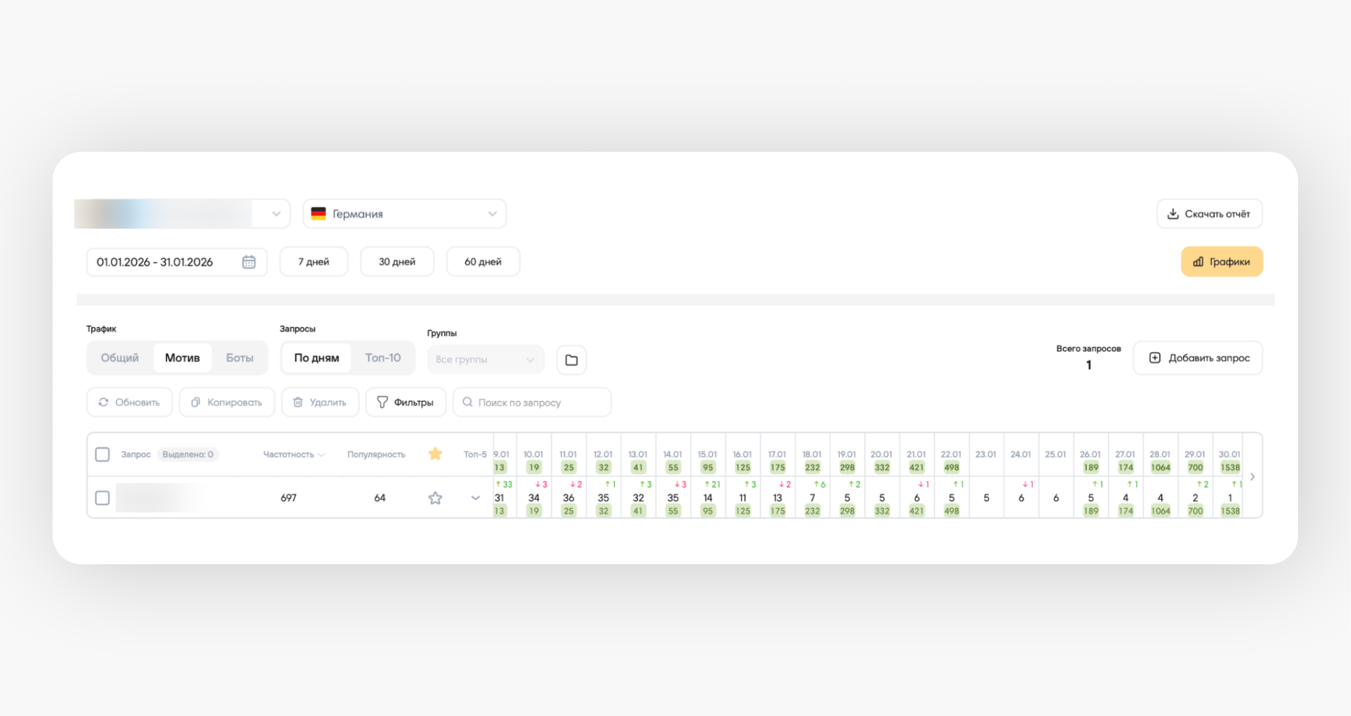
Task: Check the query row checkbox
Action: (102, 498)
